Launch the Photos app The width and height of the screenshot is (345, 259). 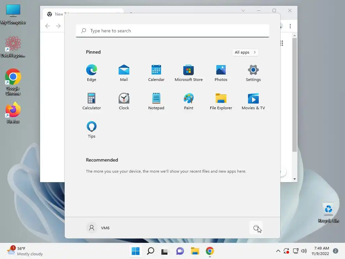[221, 73]
